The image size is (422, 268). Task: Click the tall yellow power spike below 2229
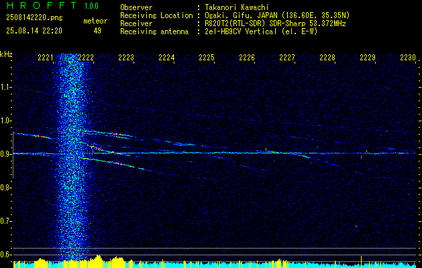coord(361,262)
